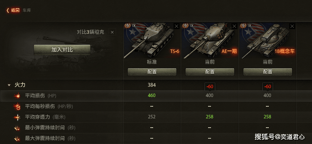
Task: Click the 加入对比 button
Action: click(x=62, y=50)
